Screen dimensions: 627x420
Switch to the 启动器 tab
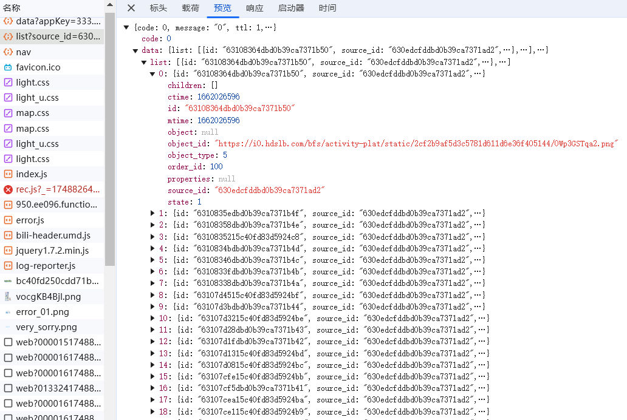(x=291, y=8)
